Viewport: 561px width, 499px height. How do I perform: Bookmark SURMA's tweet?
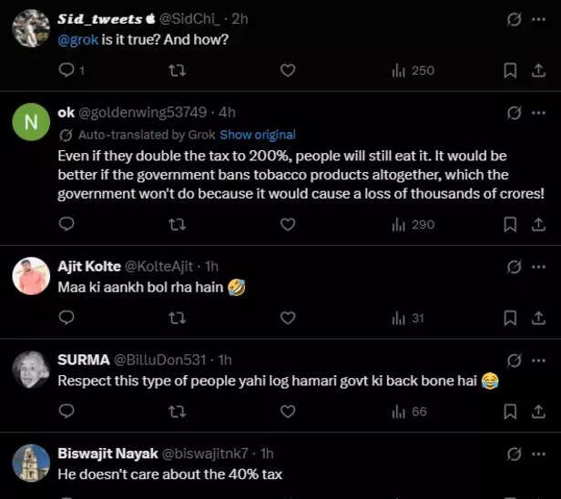[x=511, y=412]
